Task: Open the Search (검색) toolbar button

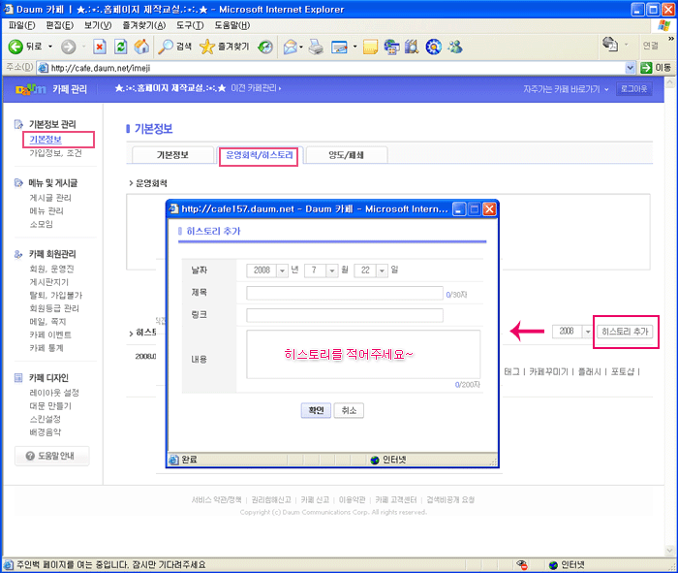Action: [174, 47]
